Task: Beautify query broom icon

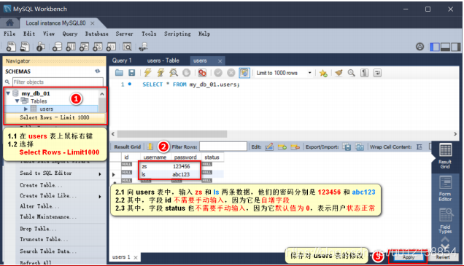Action: pyautogui.click(x=339, y=73)
